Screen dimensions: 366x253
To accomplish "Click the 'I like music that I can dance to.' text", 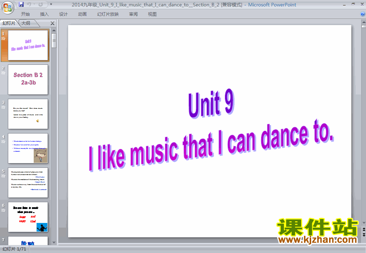I will [211, 146].
